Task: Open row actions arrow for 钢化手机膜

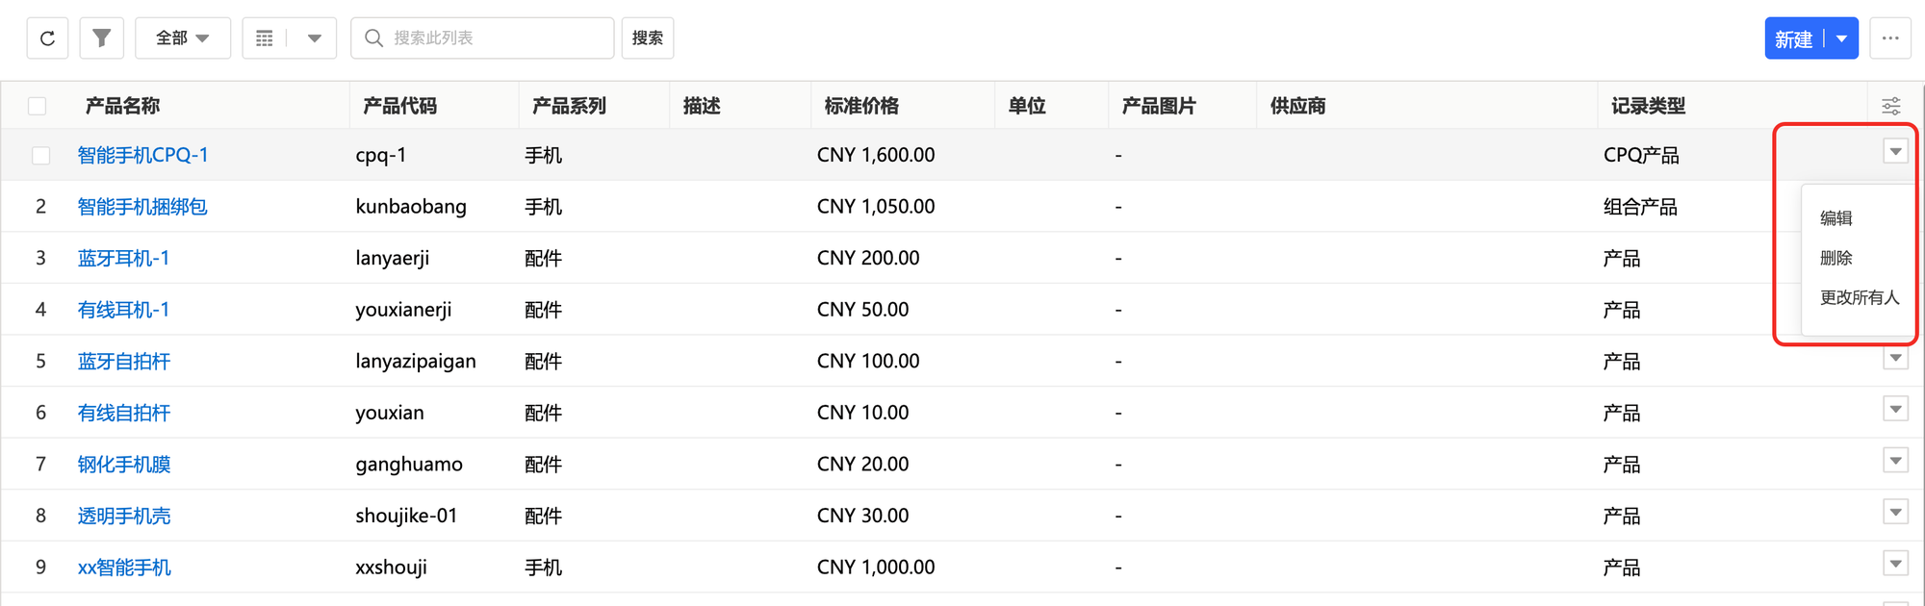Action: pyautogui.click(x=1895, y=462)
